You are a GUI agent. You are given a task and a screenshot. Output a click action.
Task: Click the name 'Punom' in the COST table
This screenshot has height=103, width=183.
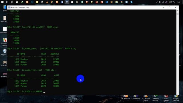[x=23, y=86]
